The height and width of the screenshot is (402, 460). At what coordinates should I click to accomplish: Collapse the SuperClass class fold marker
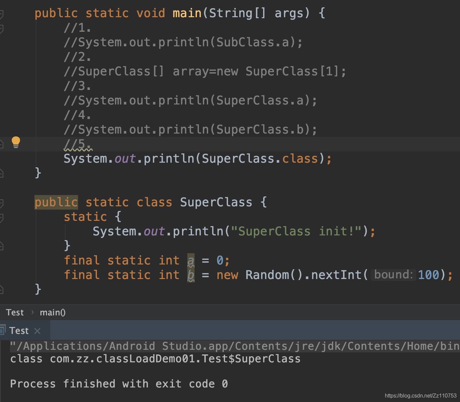tap(1, 203)
